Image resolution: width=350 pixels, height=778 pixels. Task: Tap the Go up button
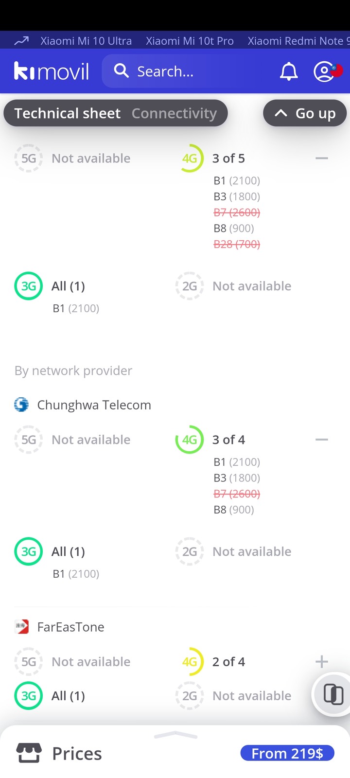point(305,113)
